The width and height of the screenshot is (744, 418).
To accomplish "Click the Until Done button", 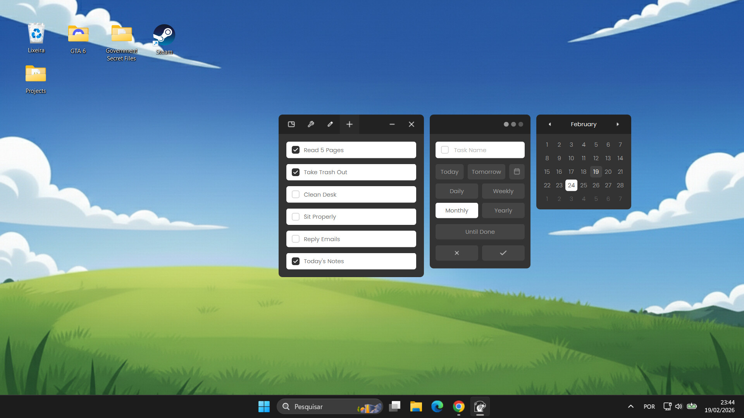I will (x=480, y=231).
